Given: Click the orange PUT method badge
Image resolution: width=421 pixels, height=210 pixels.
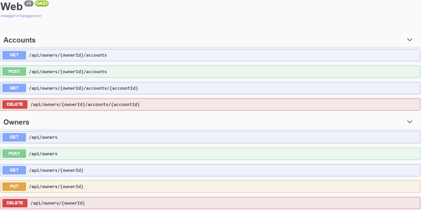Looking at the screenshot, I should coord(14,186).
